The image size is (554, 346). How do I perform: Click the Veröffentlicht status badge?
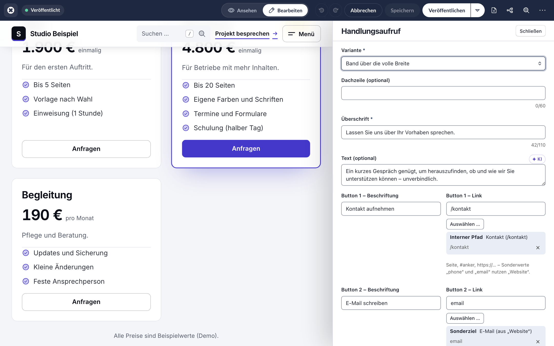pyautogui.click(x=43, y=10)
